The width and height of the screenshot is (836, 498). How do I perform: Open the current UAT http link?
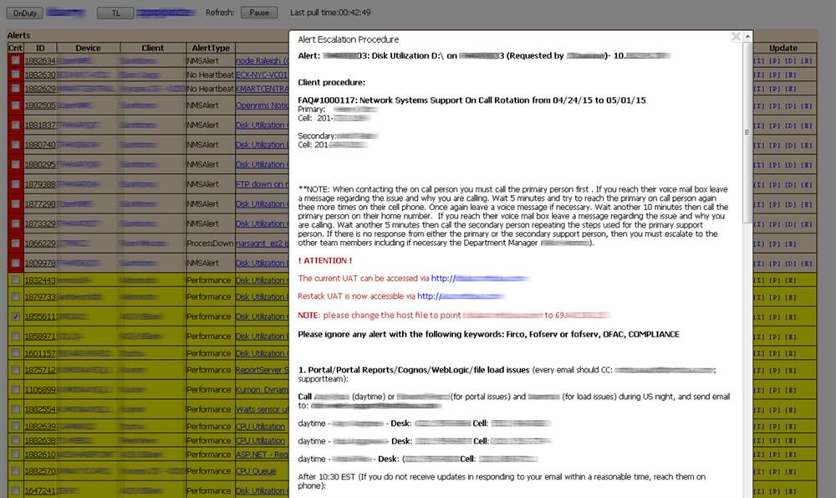(x=480, y=278)
